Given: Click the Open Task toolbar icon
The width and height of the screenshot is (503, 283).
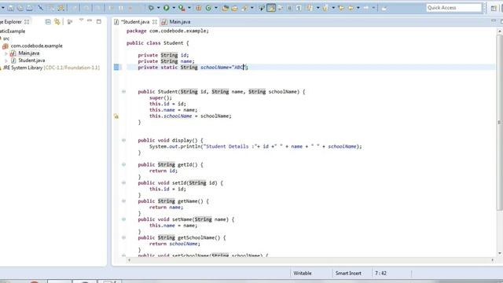Looking at the screenshot, I should click(234, 8).
